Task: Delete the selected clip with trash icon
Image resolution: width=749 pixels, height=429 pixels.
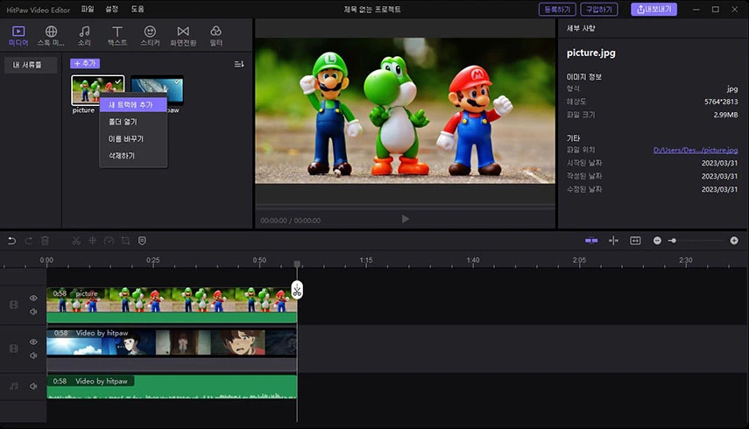Action: point(45,241)
